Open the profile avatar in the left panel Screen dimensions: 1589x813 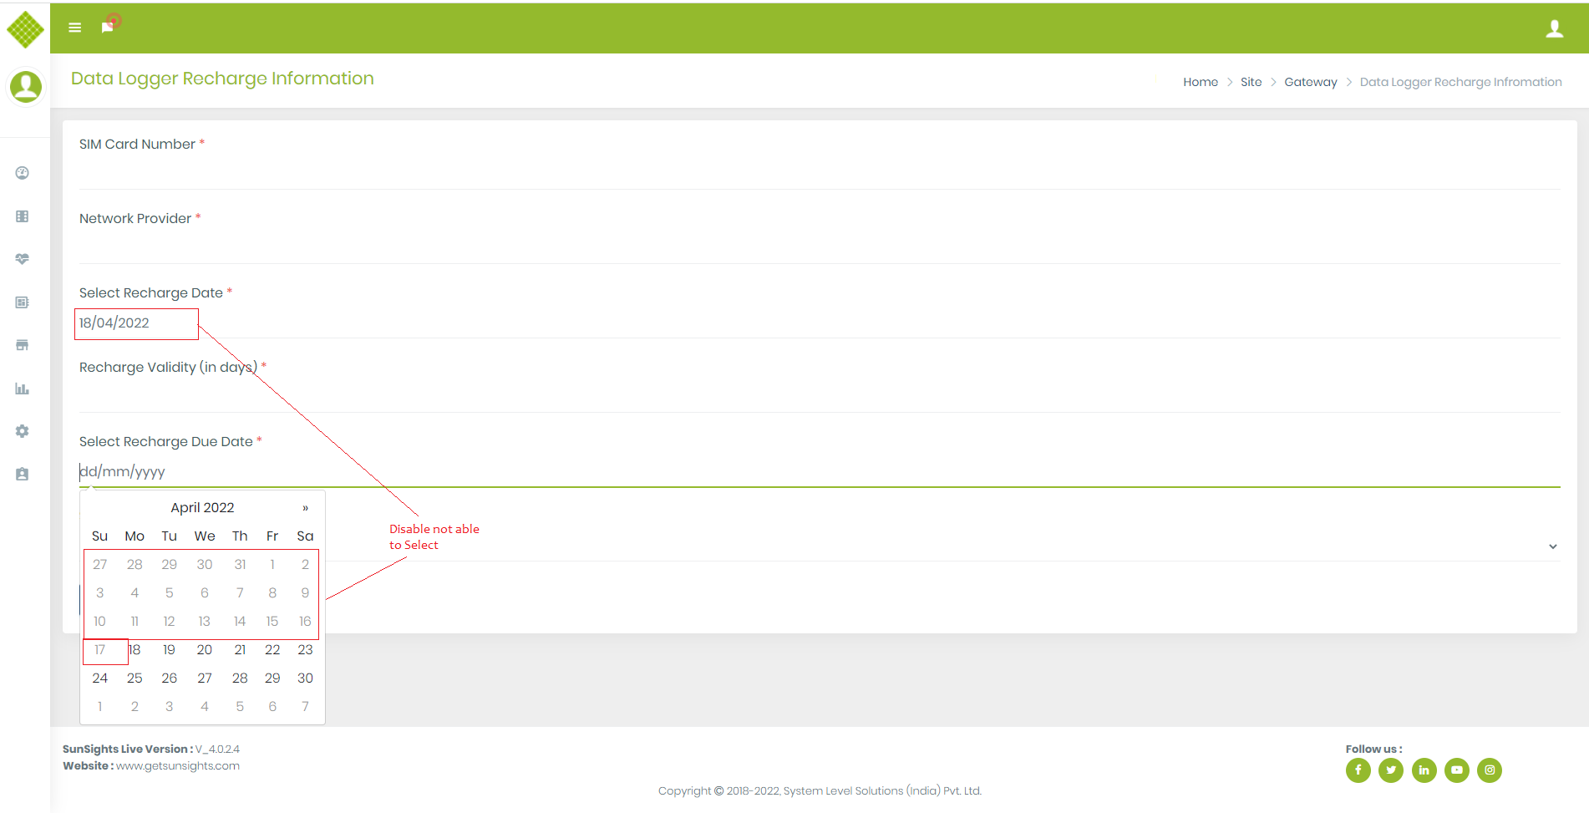point(25,87)
